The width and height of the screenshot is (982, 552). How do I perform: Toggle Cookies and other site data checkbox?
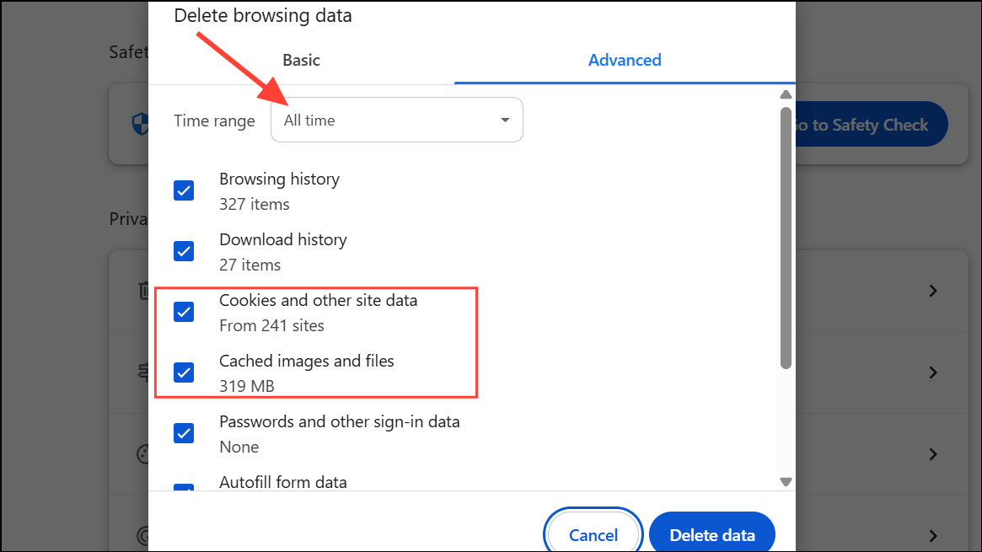pos(184,312)
